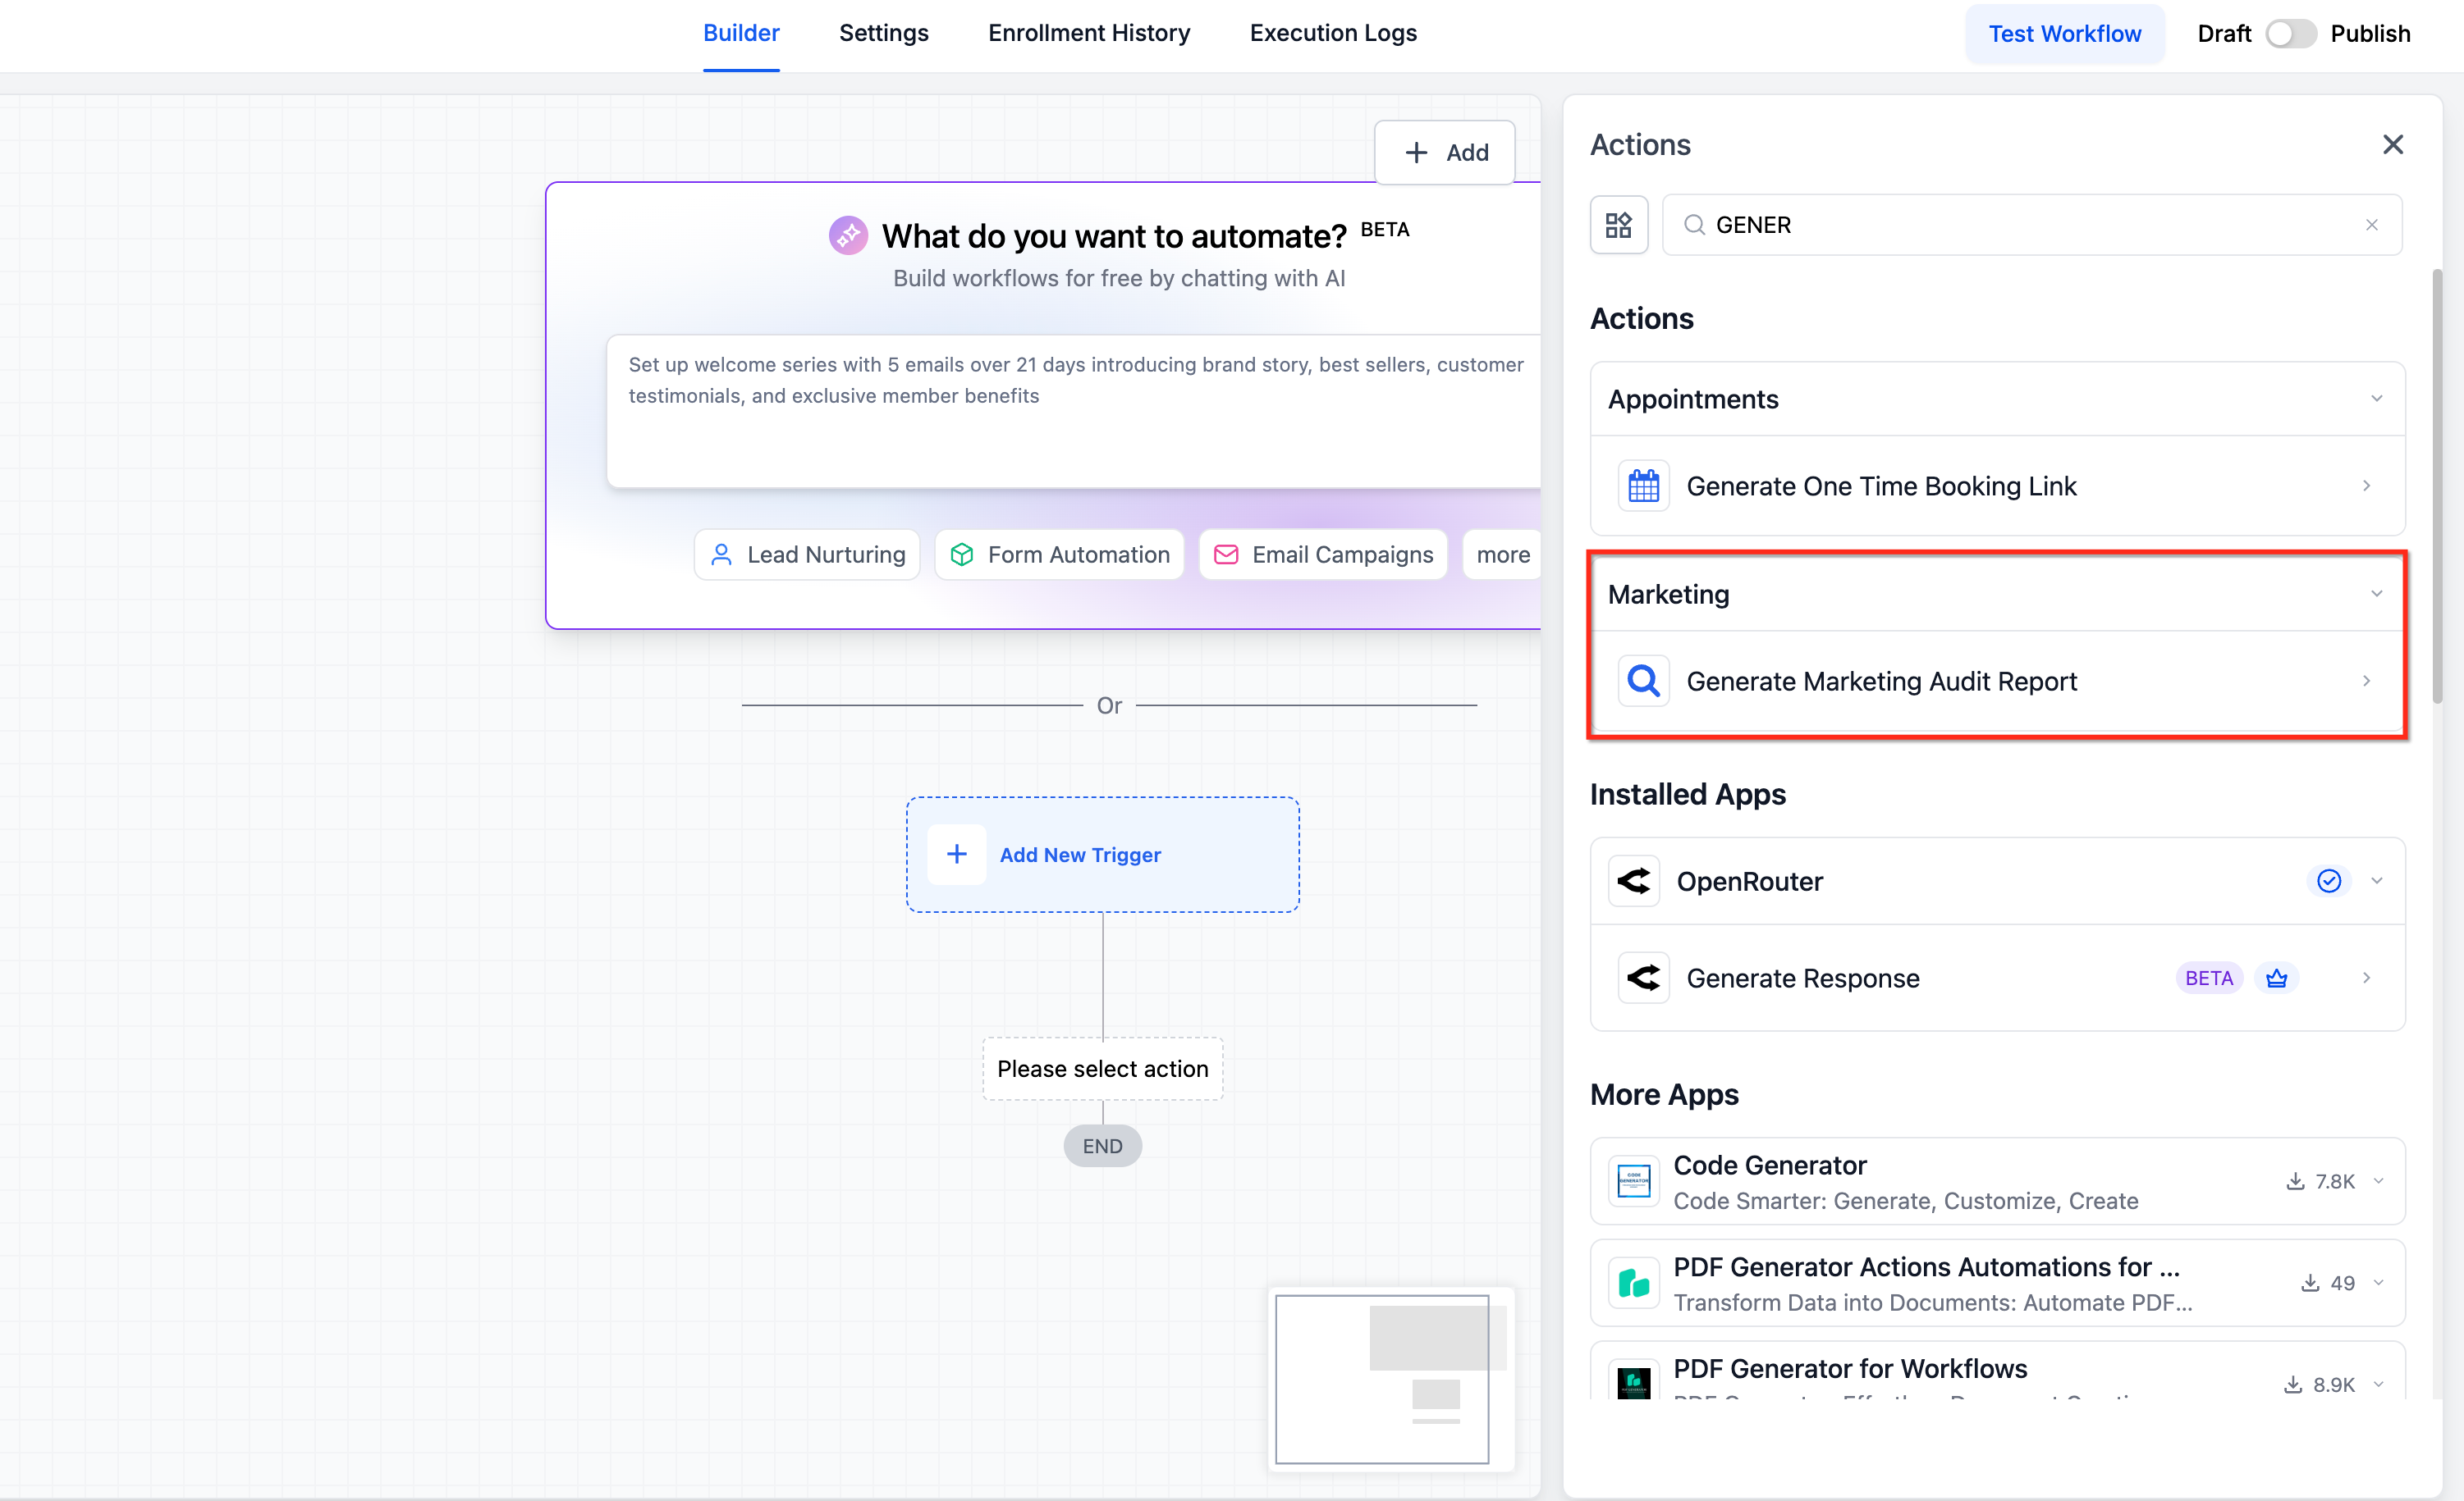Open the Execution Logs tab
The image size is (2464, 1501).
tap(1333, 33)
